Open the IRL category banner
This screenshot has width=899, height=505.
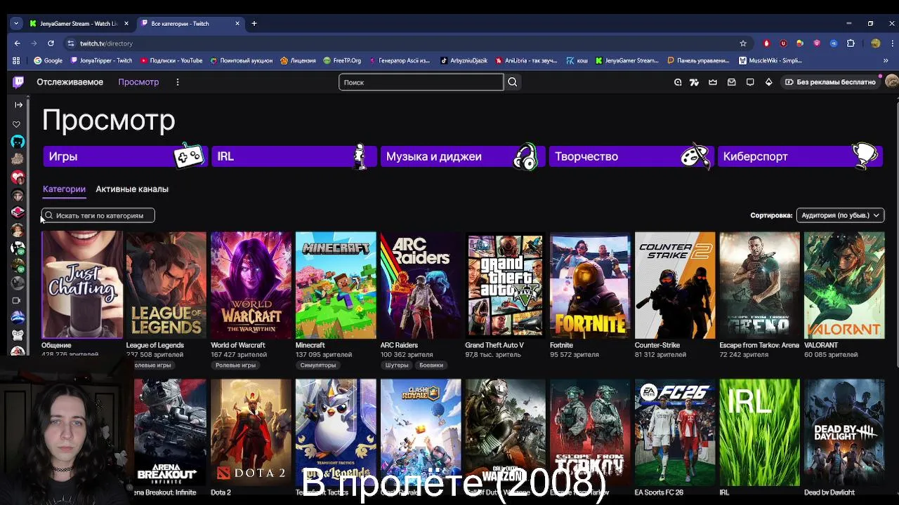293,156
